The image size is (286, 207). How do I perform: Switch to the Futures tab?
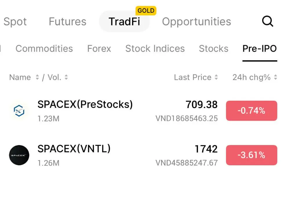[68, 22]
